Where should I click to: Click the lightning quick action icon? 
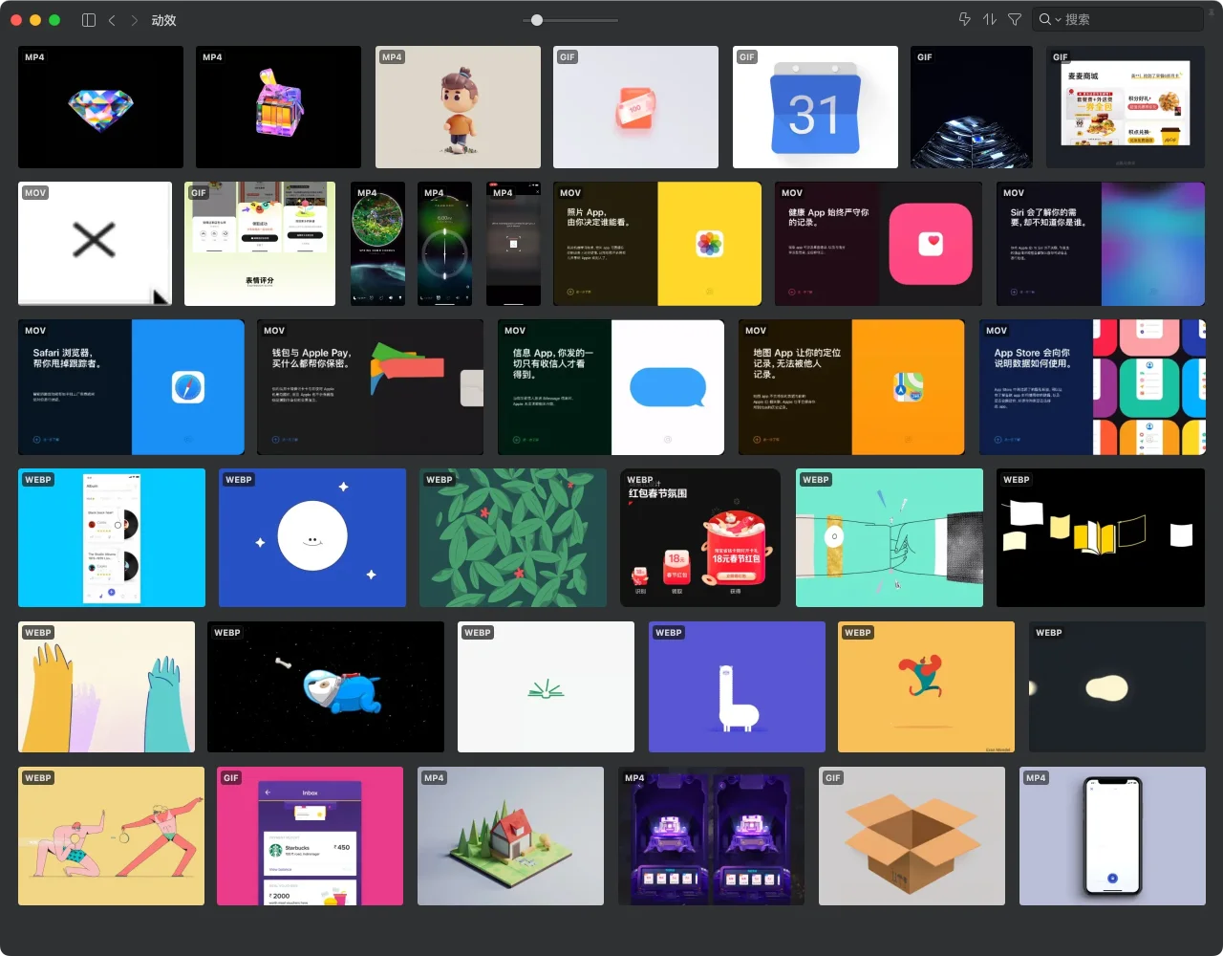964,19
